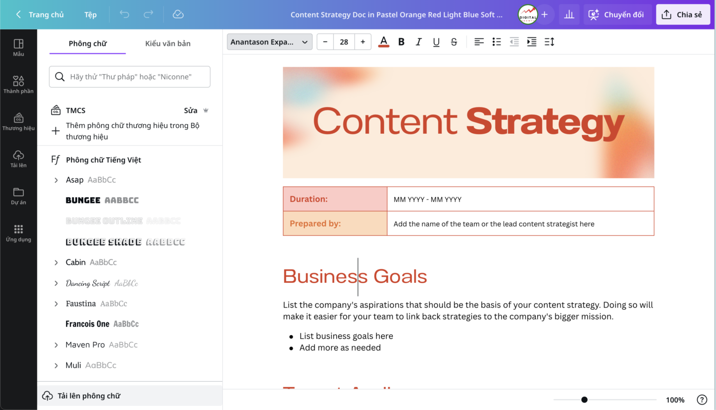The image size is (716, 410).
Task: Toggle strikethrough formatting
Action: coord(454,42)
